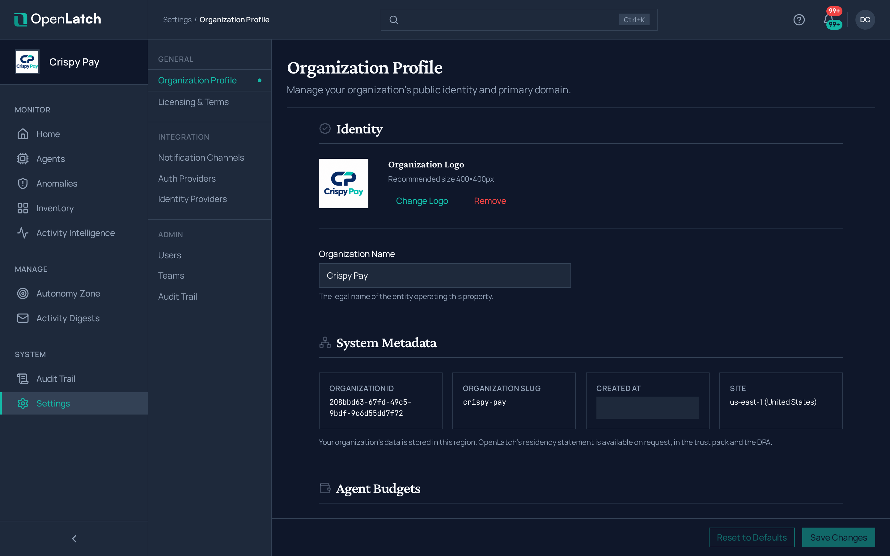Open Activity Digests envelope icon
Viewport: 890px width, 556px height.
[23, 318]
